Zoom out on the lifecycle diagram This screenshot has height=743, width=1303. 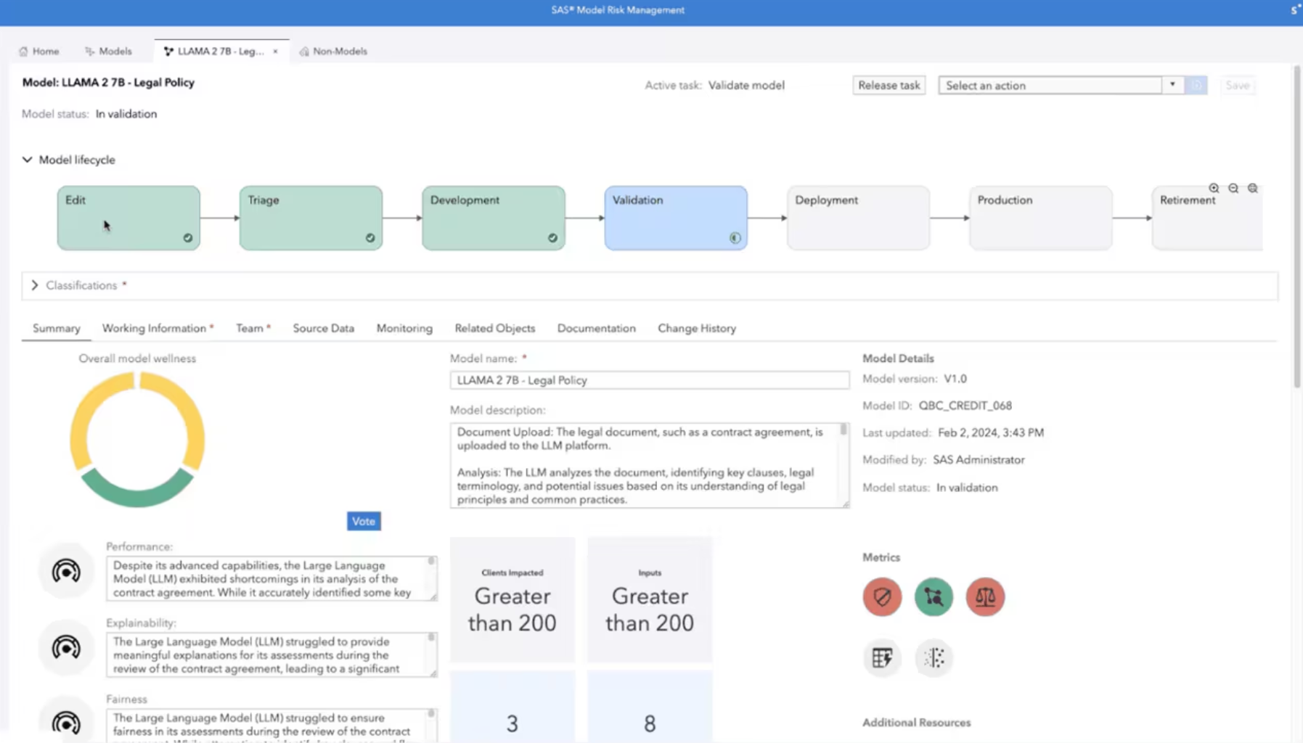tap(1233, 188)
